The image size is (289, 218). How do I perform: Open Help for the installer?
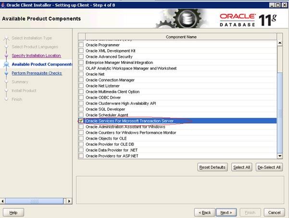coord(13,212)
